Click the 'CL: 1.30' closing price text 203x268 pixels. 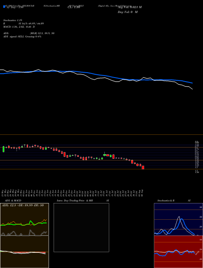[74, 7]
